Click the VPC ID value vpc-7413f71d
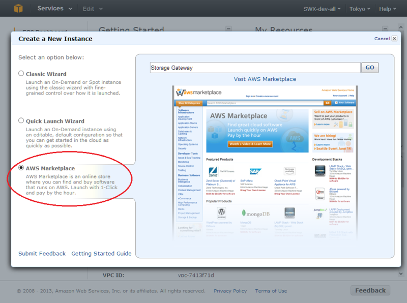Viewport: 407px width, 303px height. [196, 275]
